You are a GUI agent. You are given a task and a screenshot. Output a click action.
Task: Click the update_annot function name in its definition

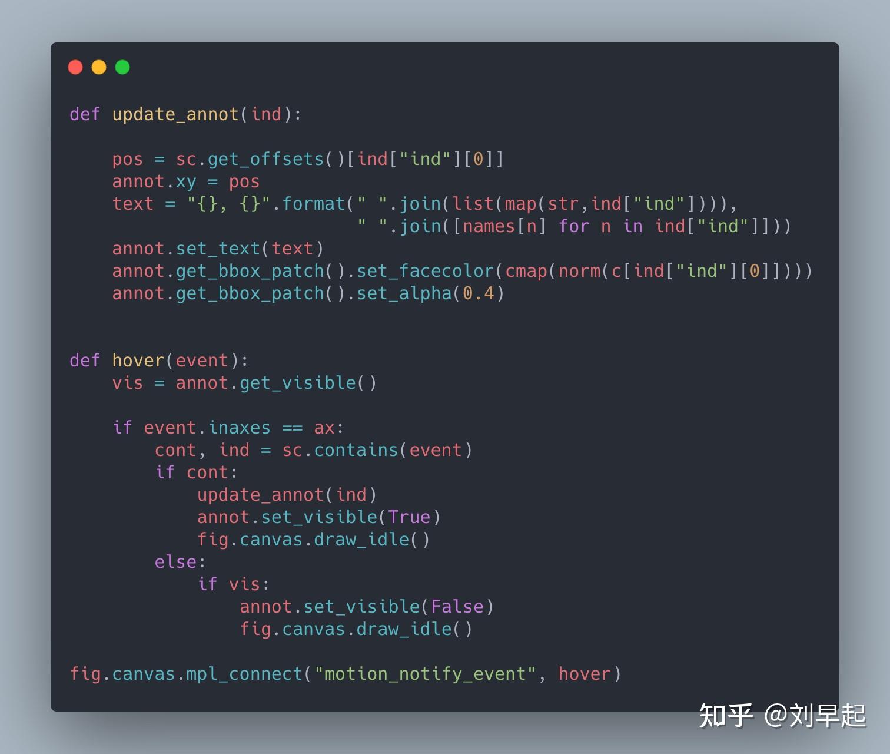click(x=175, y=114)
